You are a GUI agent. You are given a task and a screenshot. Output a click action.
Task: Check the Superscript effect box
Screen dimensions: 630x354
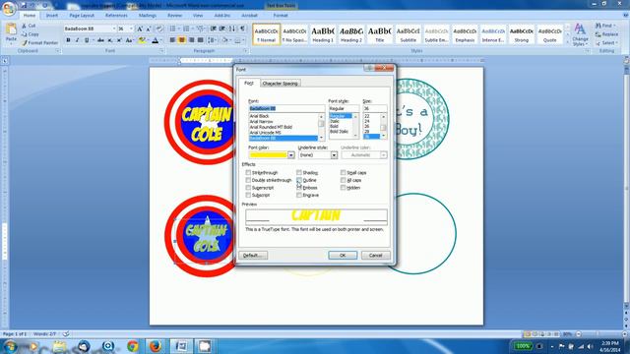(x=248, y=188)
